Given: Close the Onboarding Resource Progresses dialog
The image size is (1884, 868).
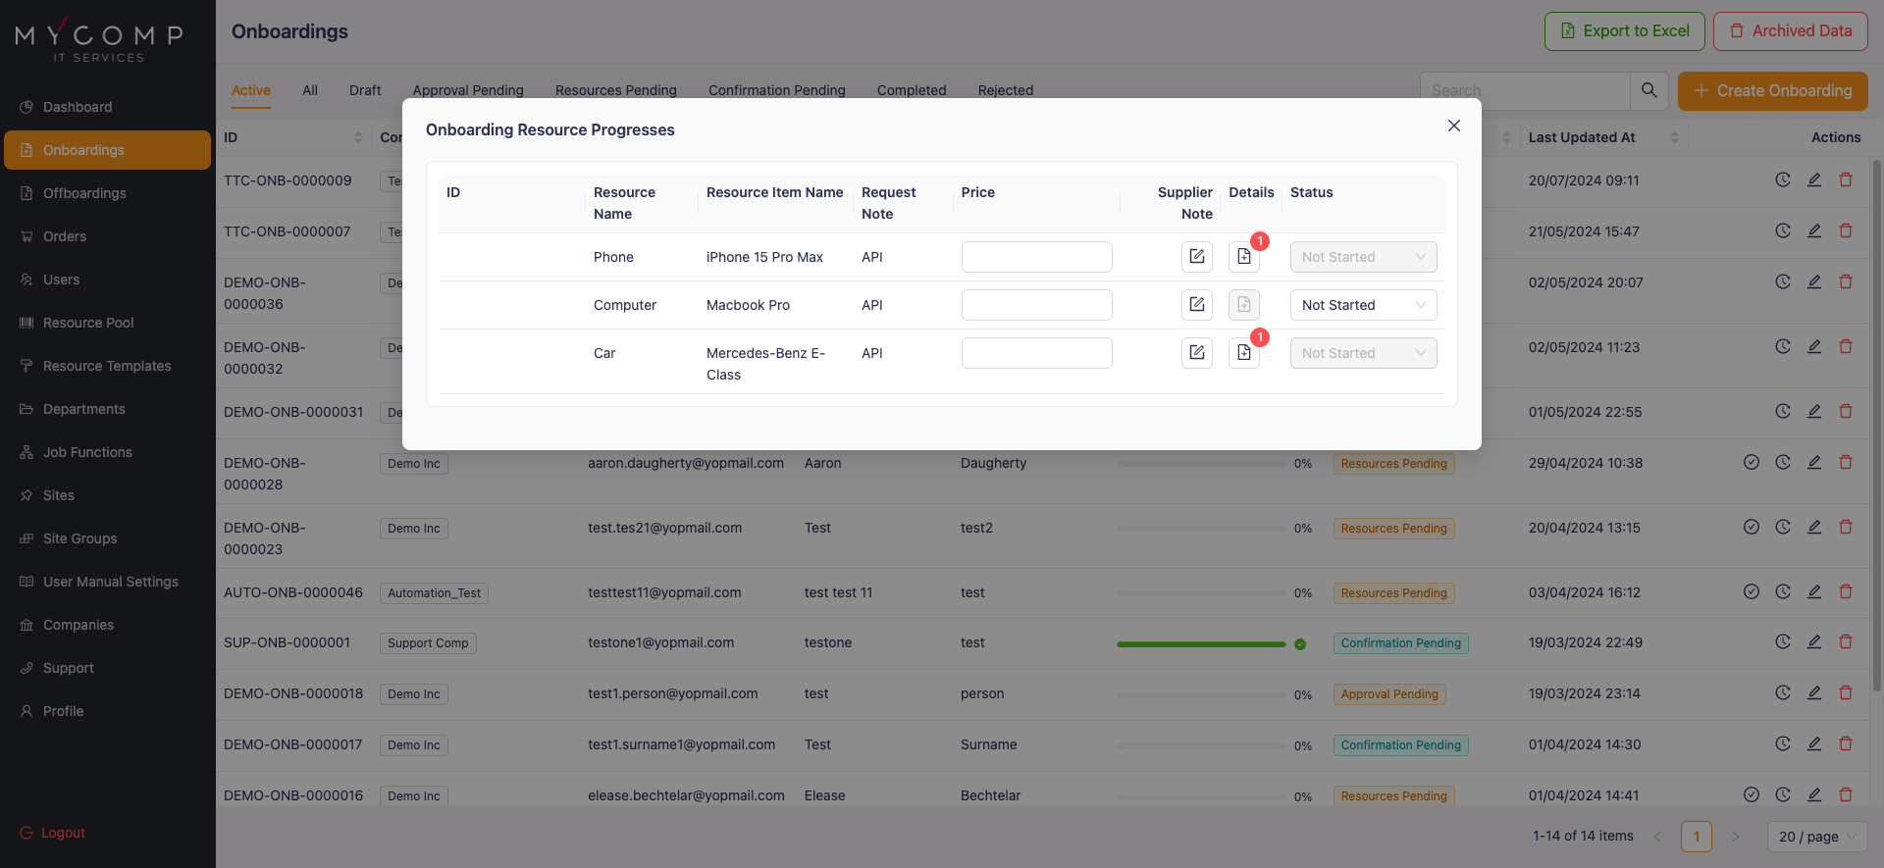Looking at the screenshot, I should (x=1453, y=126).
